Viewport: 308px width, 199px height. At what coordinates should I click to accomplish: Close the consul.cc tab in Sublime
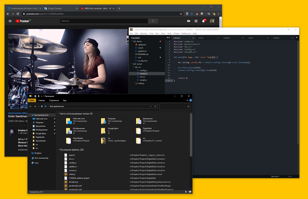193,38
